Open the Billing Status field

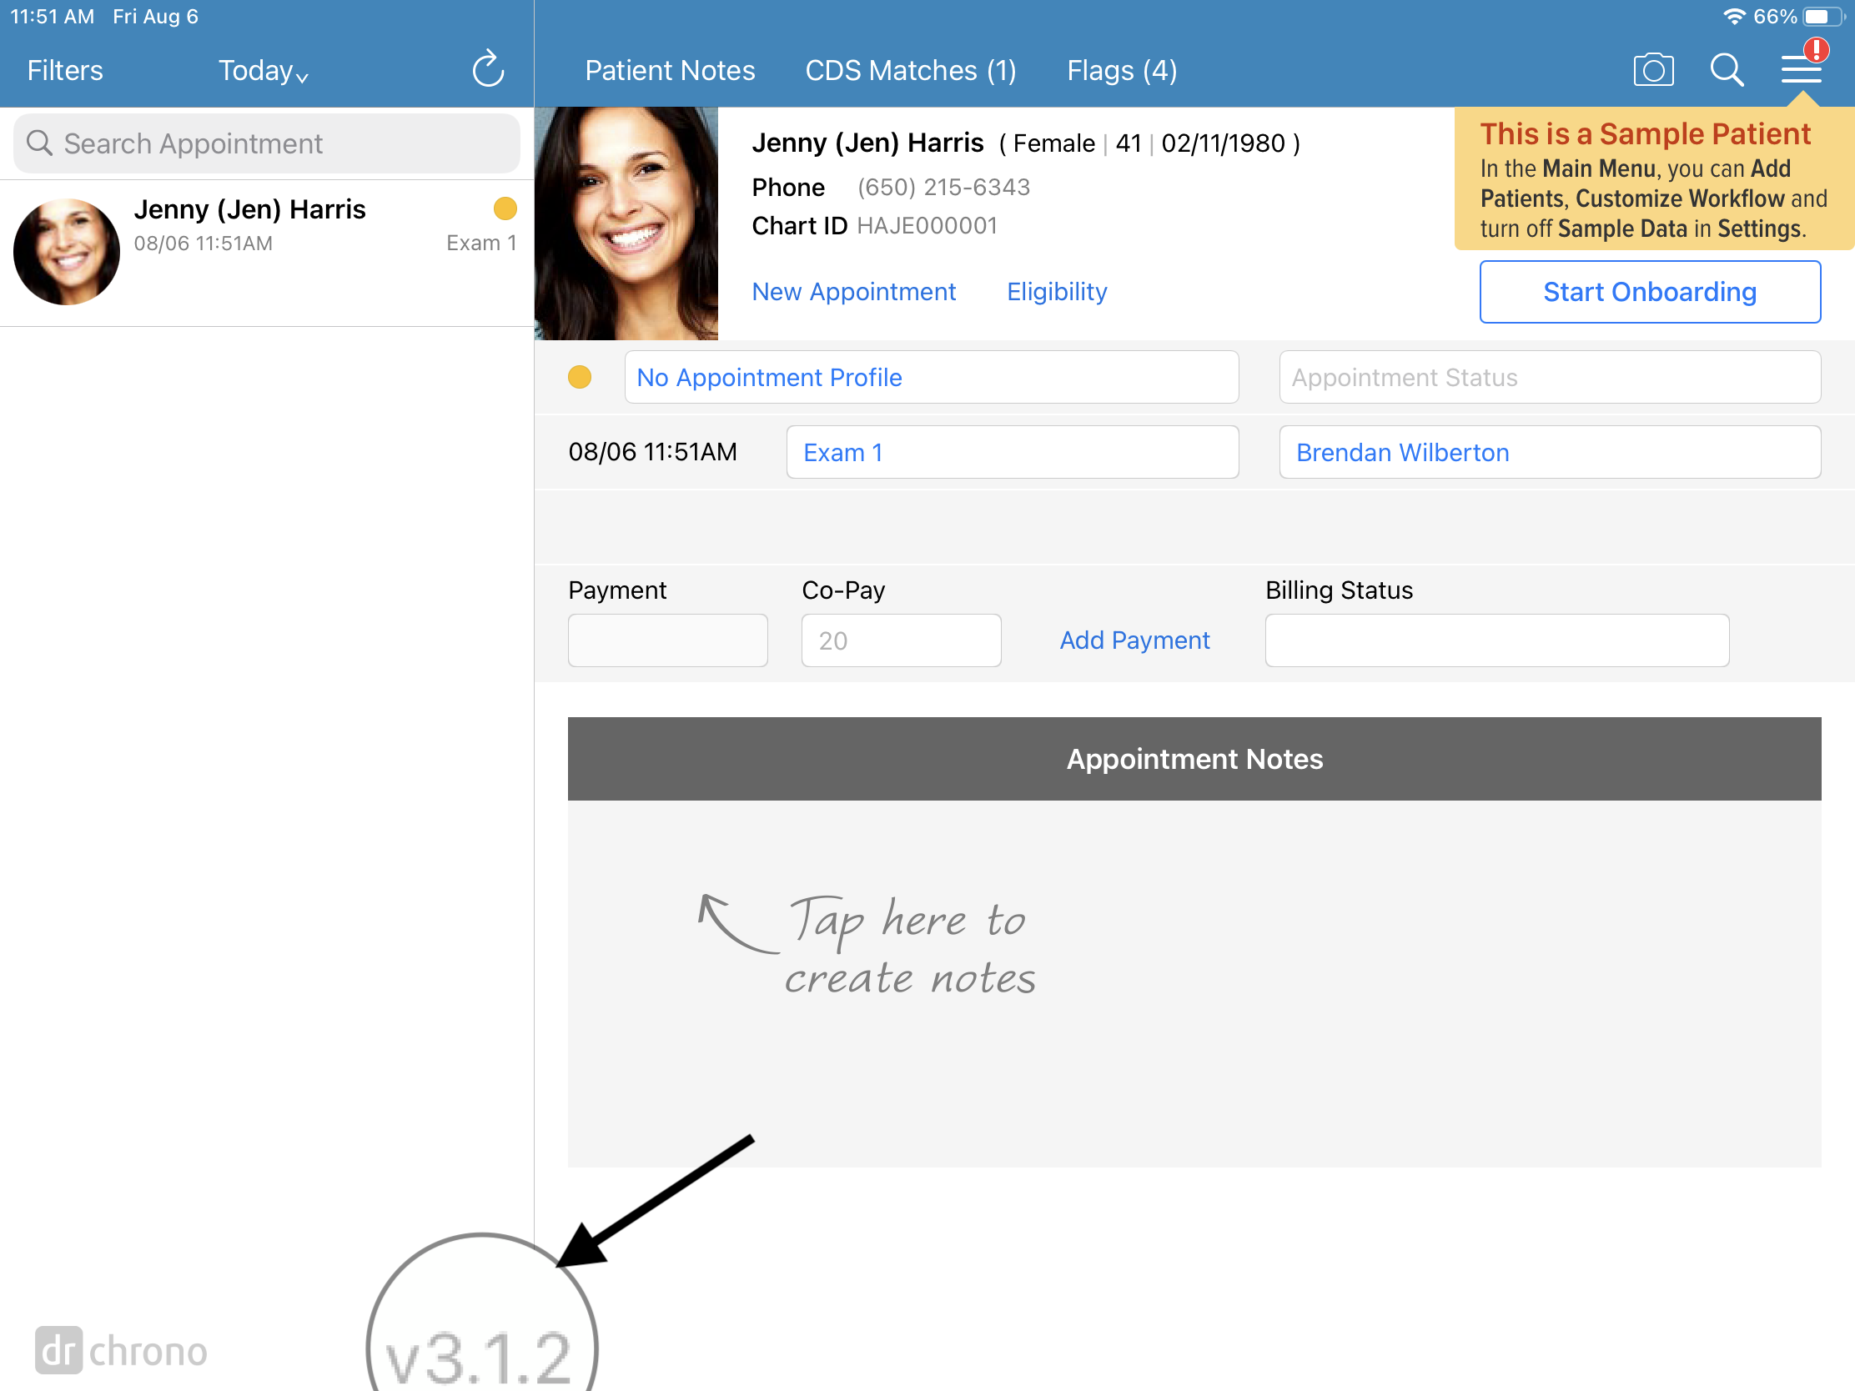(x=1496, y=640)
